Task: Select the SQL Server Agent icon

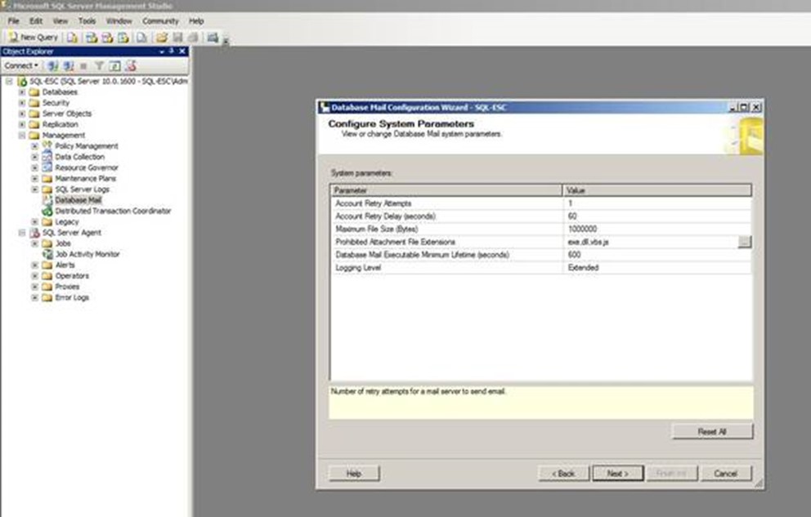Action: (34, 233)
